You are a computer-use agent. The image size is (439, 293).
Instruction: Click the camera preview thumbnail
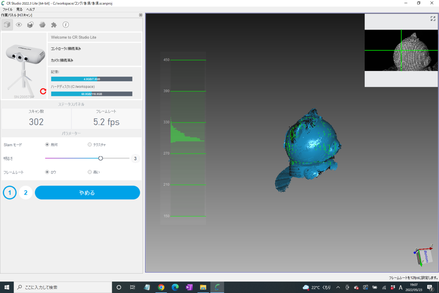pyautogui.click(x=401, y=51)
